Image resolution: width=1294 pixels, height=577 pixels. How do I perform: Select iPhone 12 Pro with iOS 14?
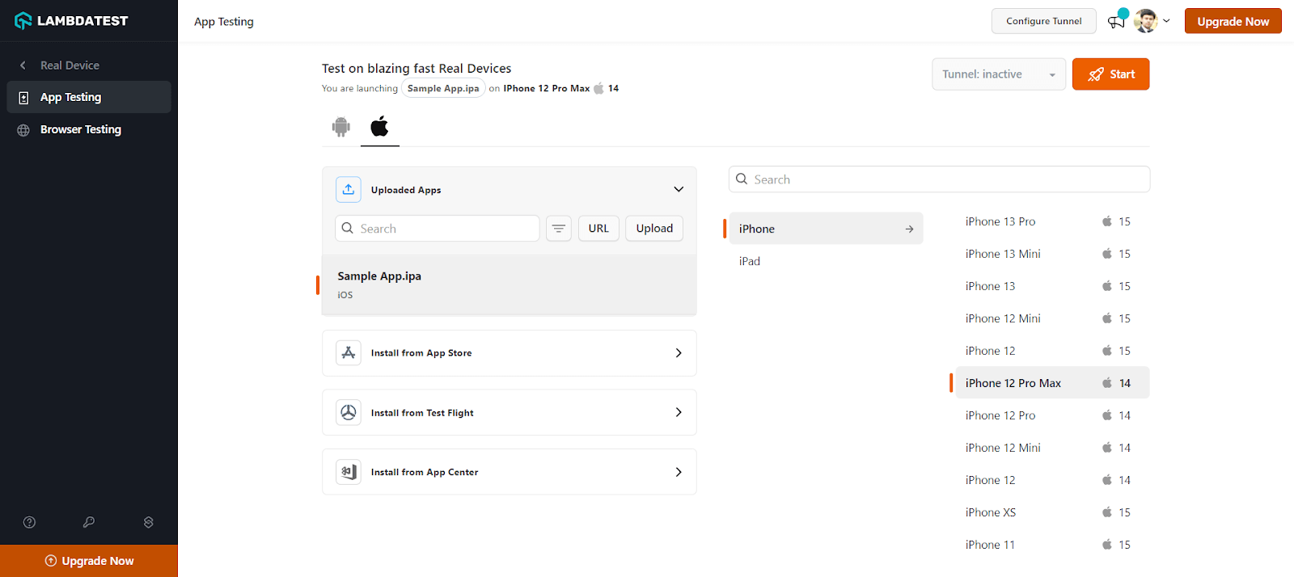pyautogui.click(x=1052, y=415)
